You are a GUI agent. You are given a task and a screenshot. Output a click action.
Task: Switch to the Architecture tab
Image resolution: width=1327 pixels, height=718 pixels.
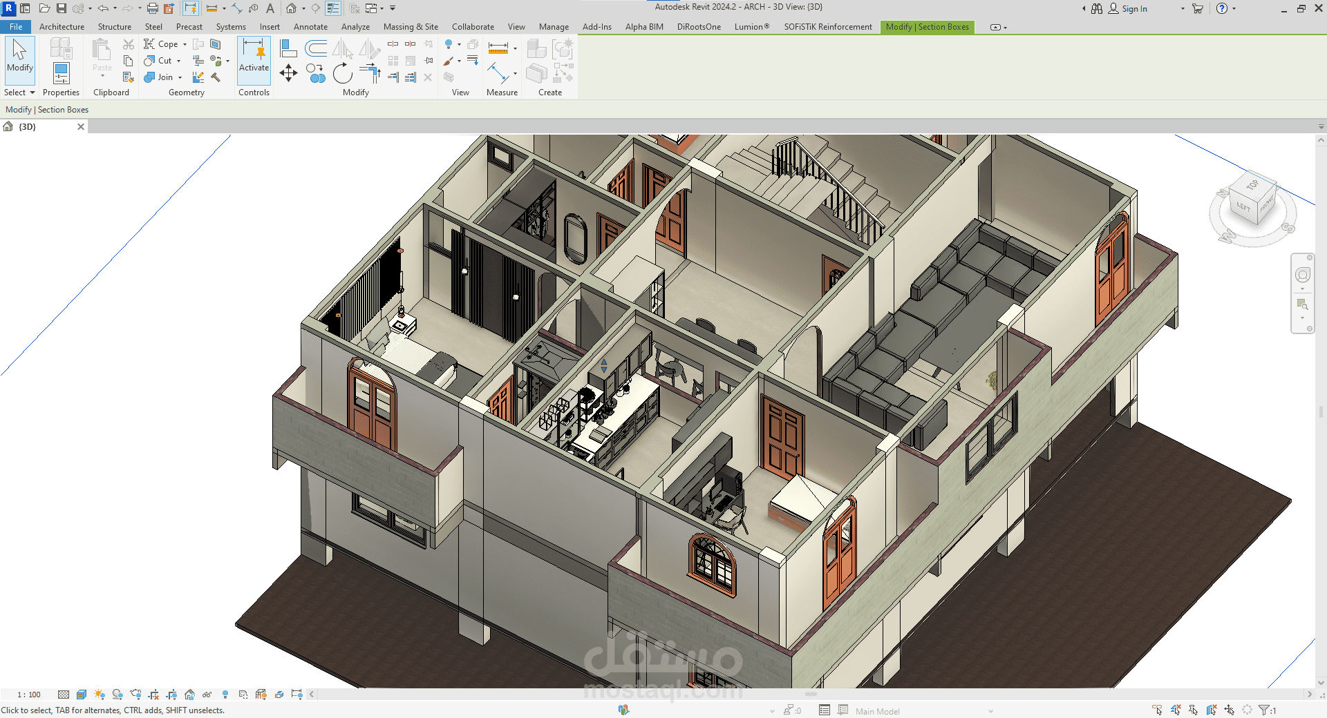(x=62, y=27)
